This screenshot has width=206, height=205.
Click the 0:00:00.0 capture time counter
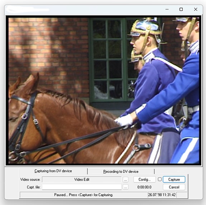pos(144,187)
